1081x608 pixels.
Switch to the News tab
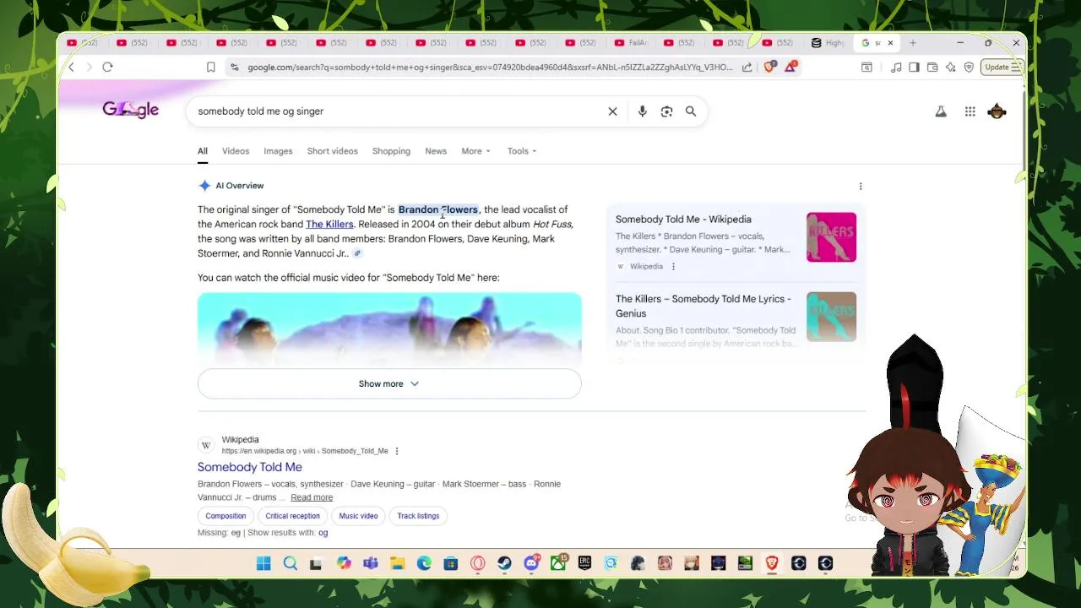[x=436, y=151]
